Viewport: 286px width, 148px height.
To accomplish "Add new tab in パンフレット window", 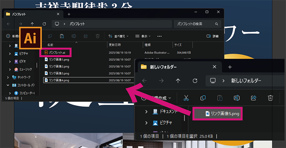I will 69,14.
